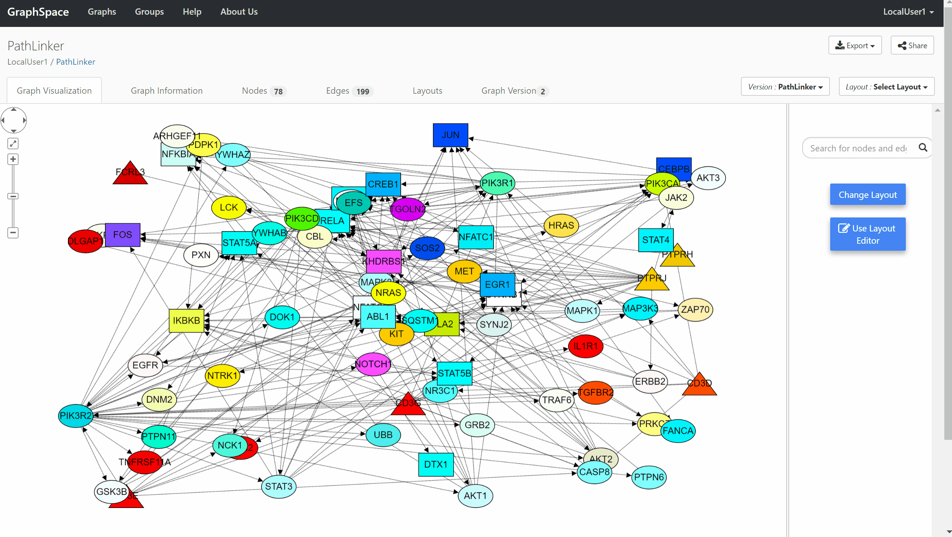Switch to the Edges tab

[x=349, y=91]
